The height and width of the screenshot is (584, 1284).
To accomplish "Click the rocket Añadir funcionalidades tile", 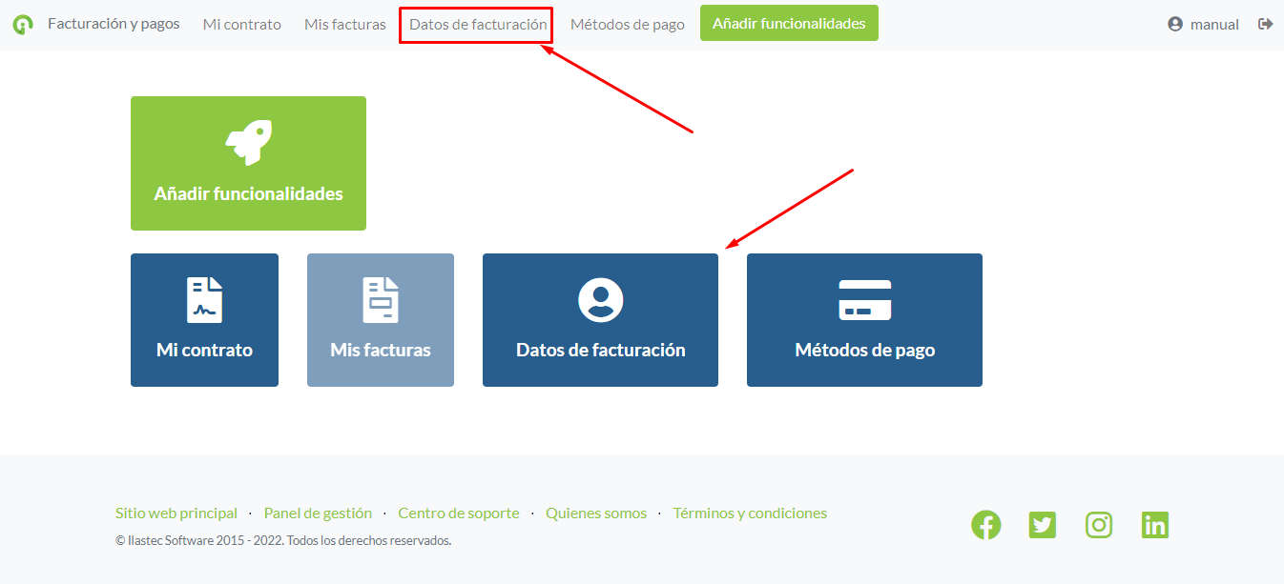I will pos(248,163).
